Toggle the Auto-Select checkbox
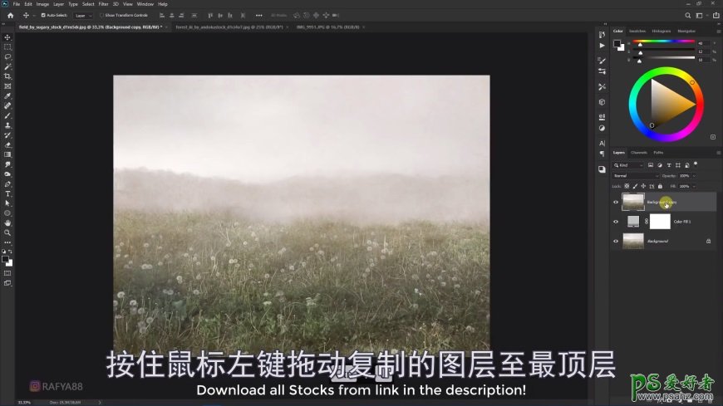Image resolution: width=723 pixels, height=406 pixels. pyautogui.click(x=43, y=15)
